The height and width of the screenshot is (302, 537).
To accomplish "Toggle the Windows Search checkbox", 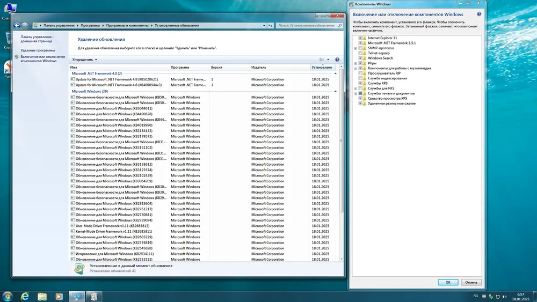I will coord(360,58).
